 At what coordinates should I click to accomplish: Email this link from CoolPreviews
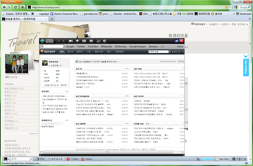point(91,41)
